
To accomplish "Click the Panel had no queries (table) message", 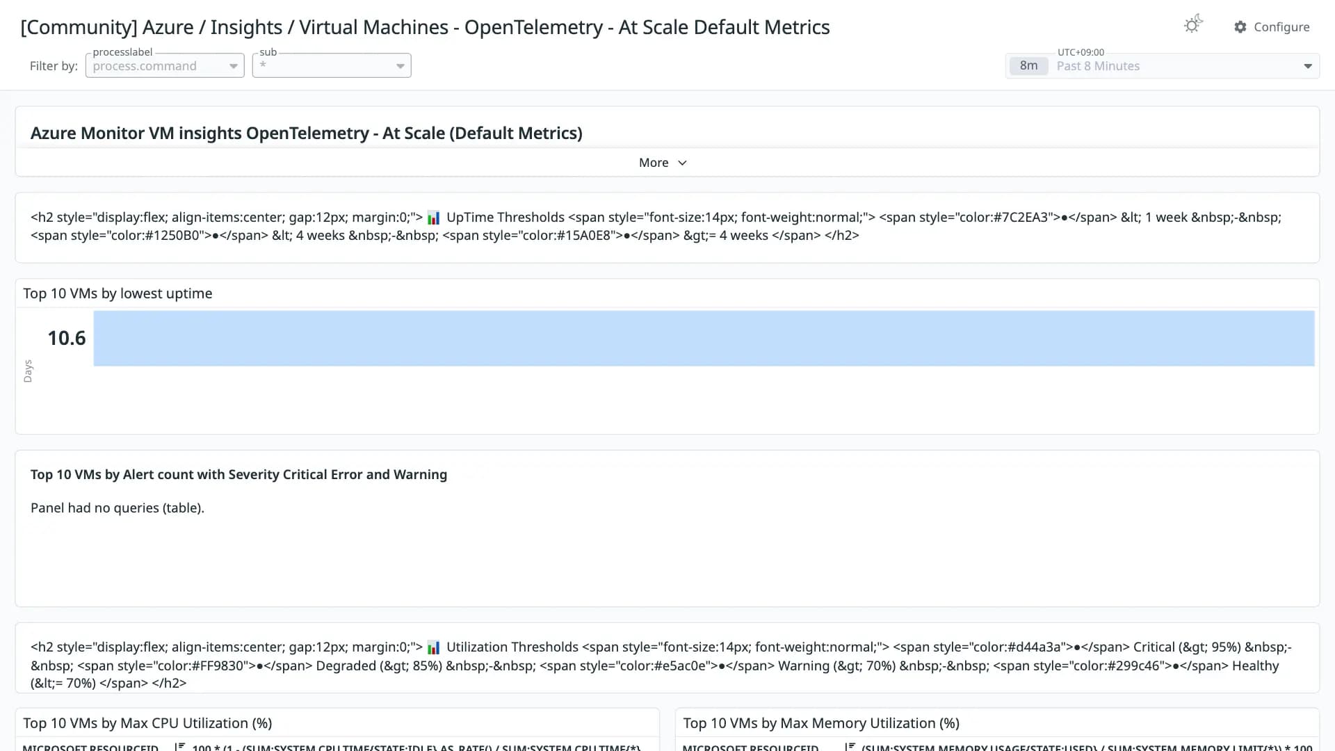I will (x=118, y=508).
